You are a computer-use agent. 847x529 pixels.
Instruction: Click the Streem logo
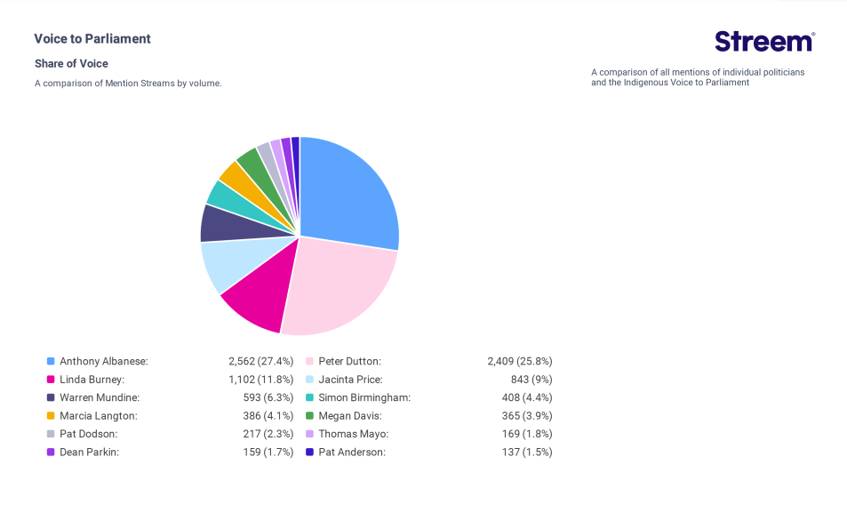[765, 41]
